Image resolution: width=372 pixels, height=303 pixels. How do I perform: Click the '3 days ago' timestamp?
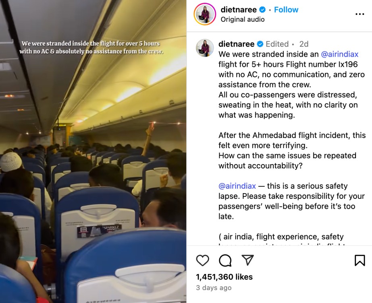pos(214,288)
